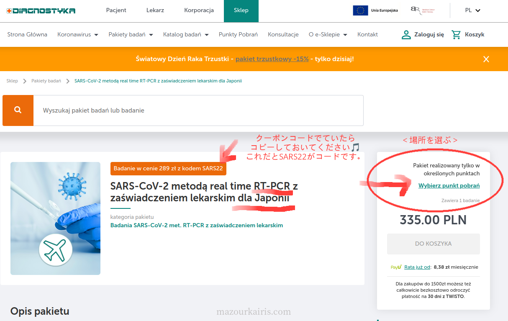Expand the Koronawirus menu

pyautogui.click(x=77, y=35)
